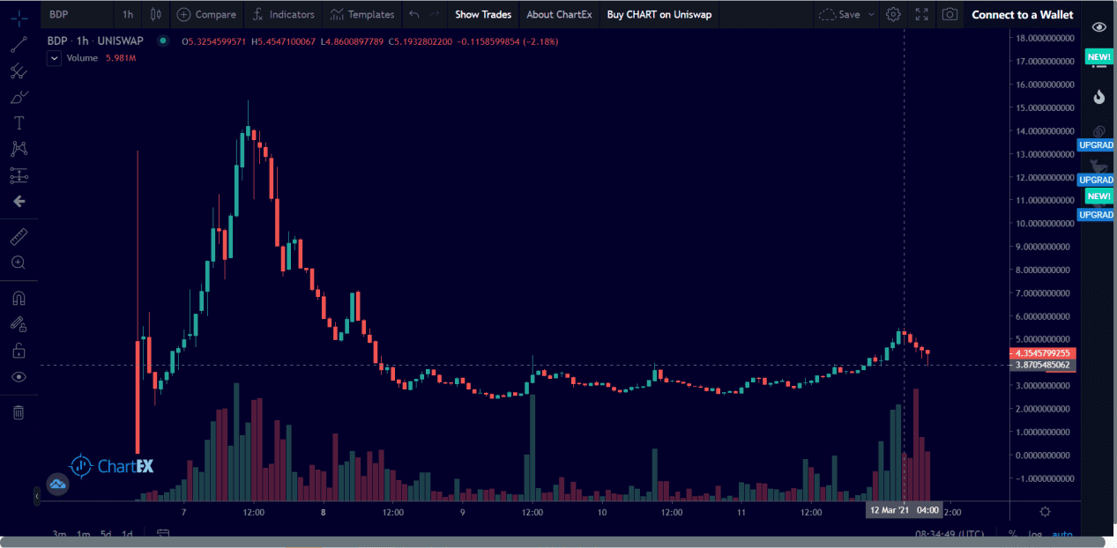Expand the Save layout dropdown arrow
The width and height of the screenshot is (1117, 548).
(872, 14)
